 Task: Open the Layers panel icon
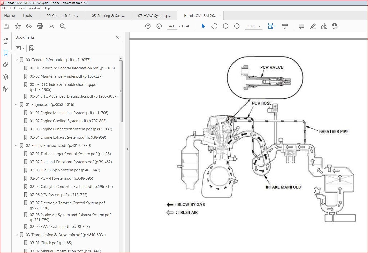pos(6,77)
